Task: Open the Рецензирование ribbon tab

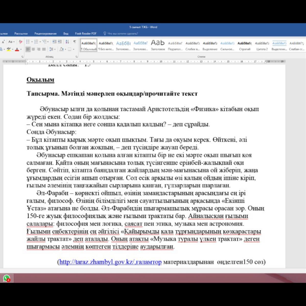Action: tap(45, 33)
